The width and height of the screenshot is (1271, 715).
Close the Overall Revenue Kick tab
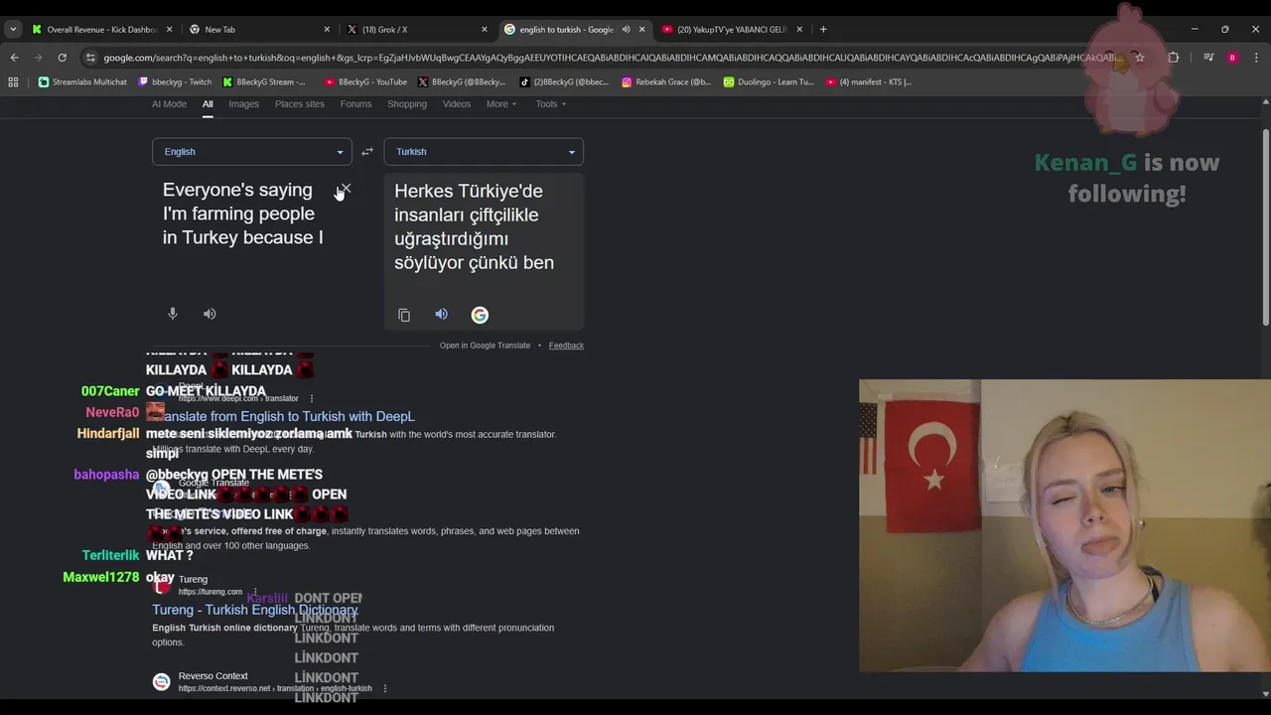(x=169, y=30)
